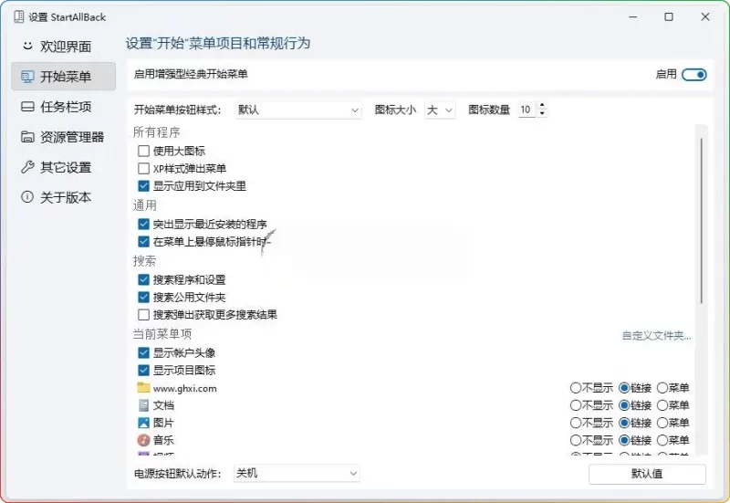Click the wrench icon beside 其它设置

click(x=27, y=167)
